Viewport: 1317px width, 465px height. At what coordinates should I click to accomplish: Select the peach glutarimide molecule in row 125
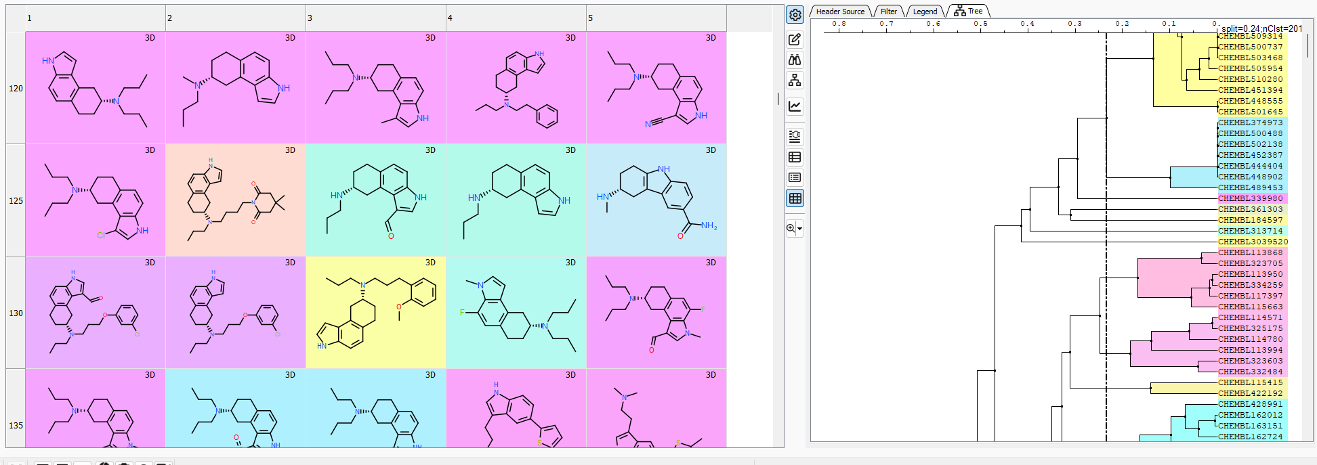point(236,200)
